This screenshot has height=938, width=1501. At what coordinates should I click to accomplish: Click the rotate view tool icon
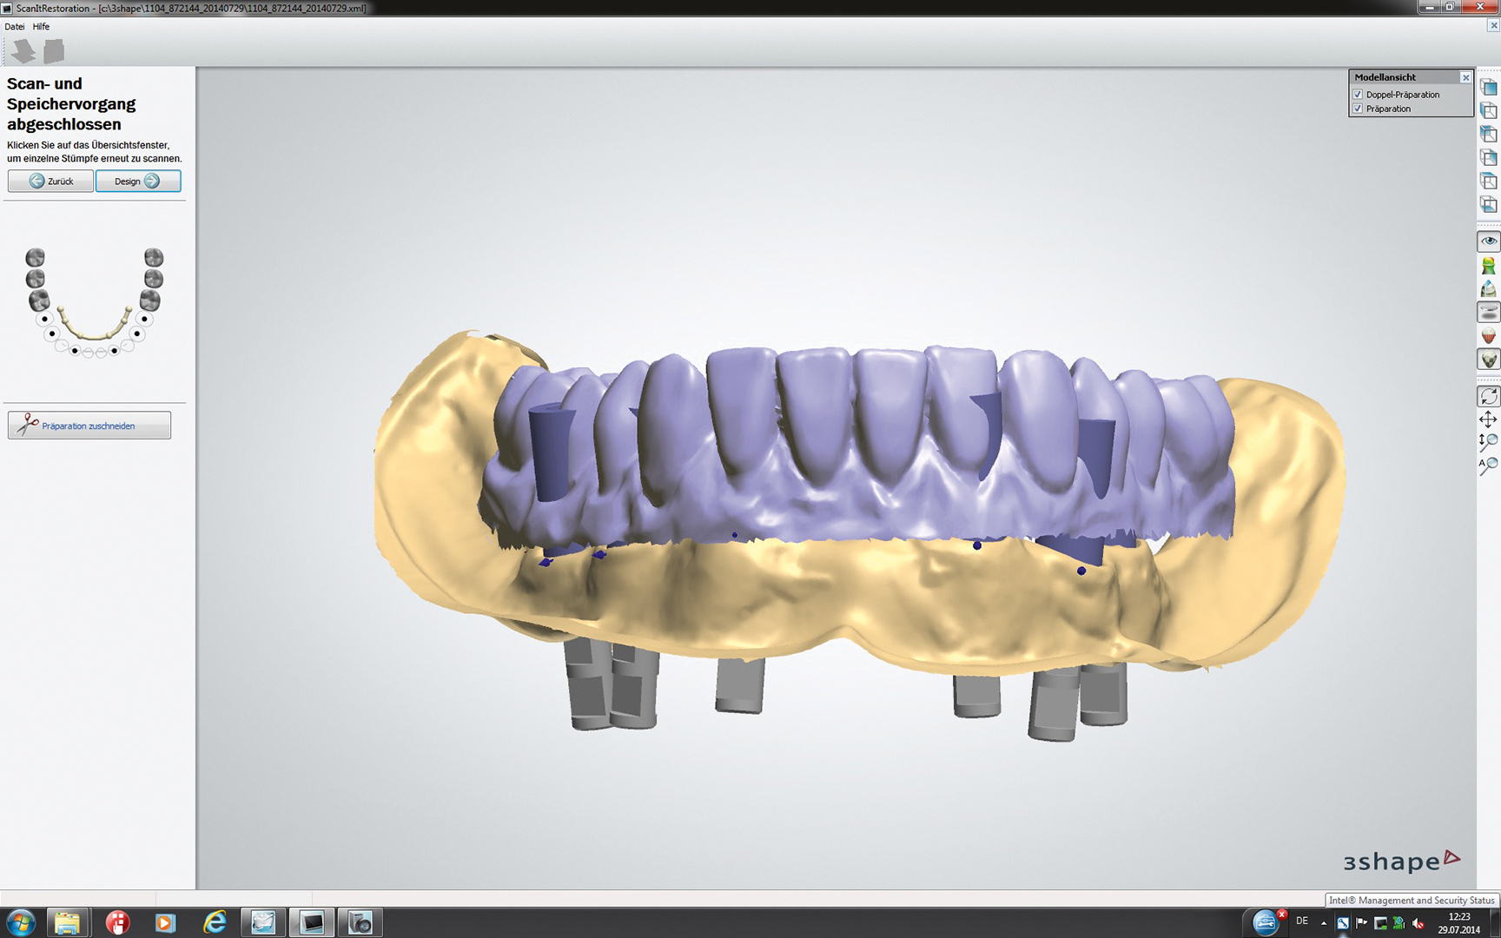(1488, 396)
